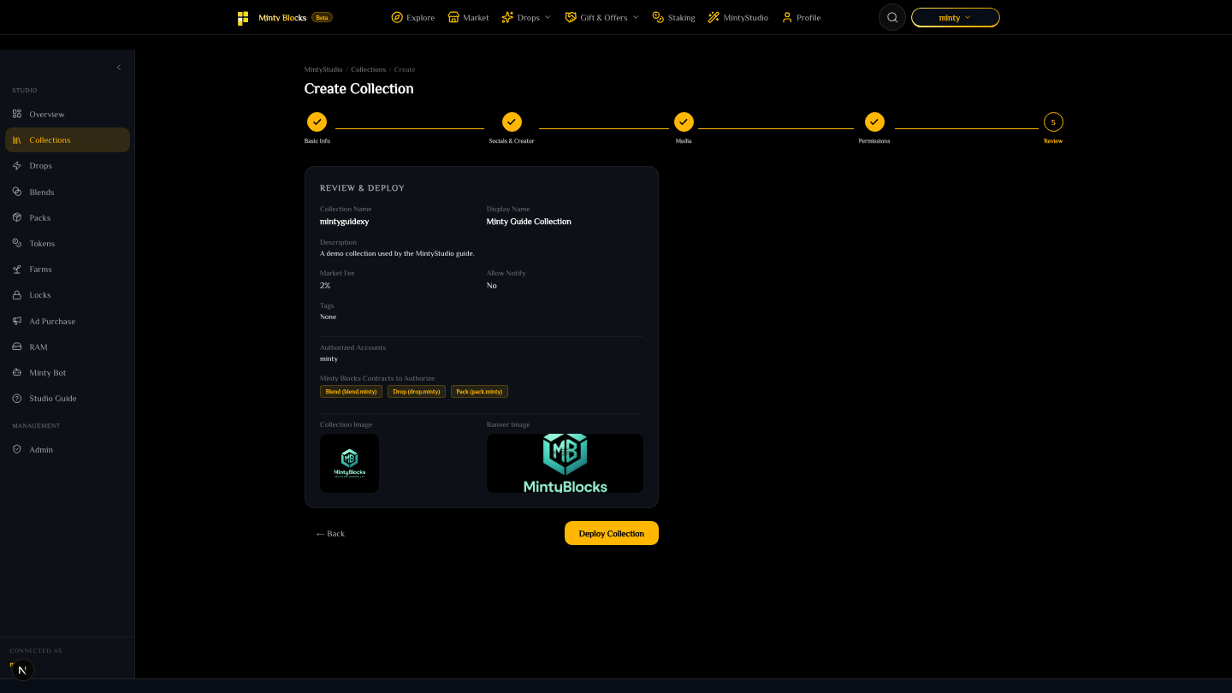This screenshot has width=1232, height=693.
Task: Expand the Drops dropdown in top navigation
Action: (x=526, y=17)
